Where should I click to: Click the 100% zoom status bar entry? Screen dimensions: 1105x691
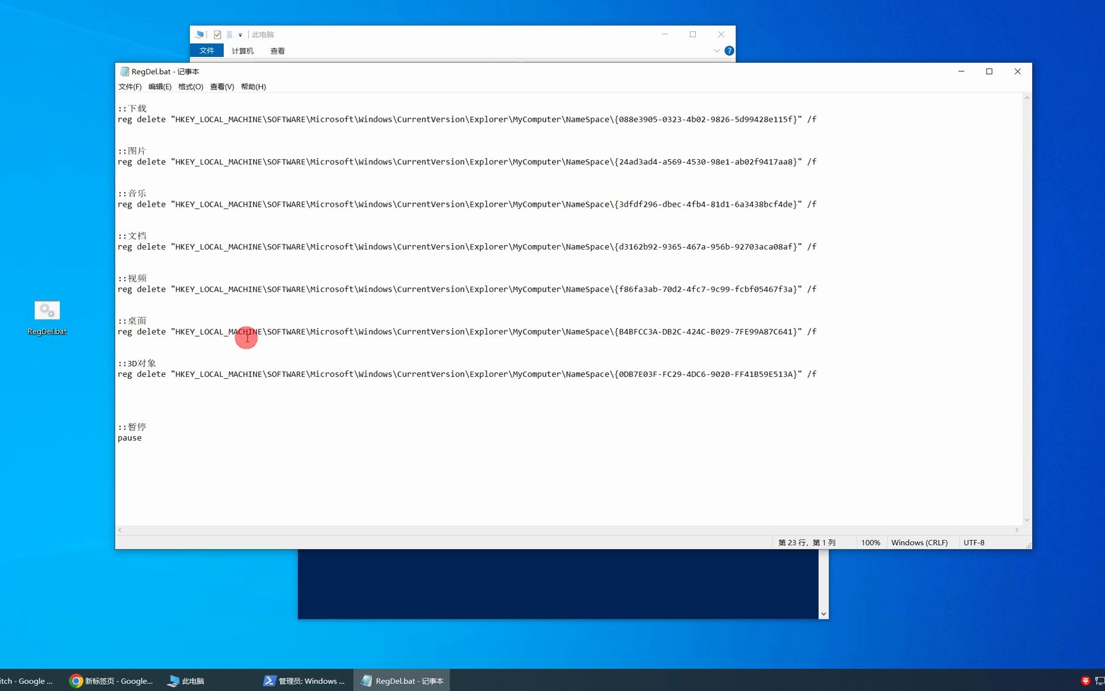(x=870, y=543)
